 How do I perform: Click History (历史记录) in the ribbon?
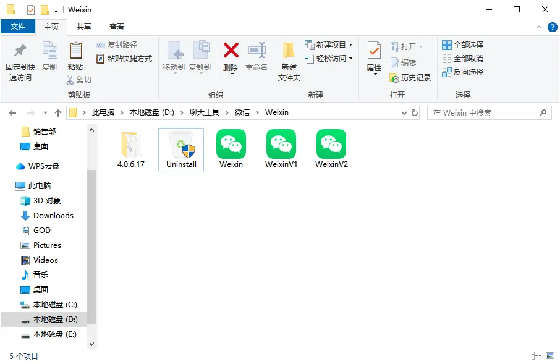click(410, 77)
